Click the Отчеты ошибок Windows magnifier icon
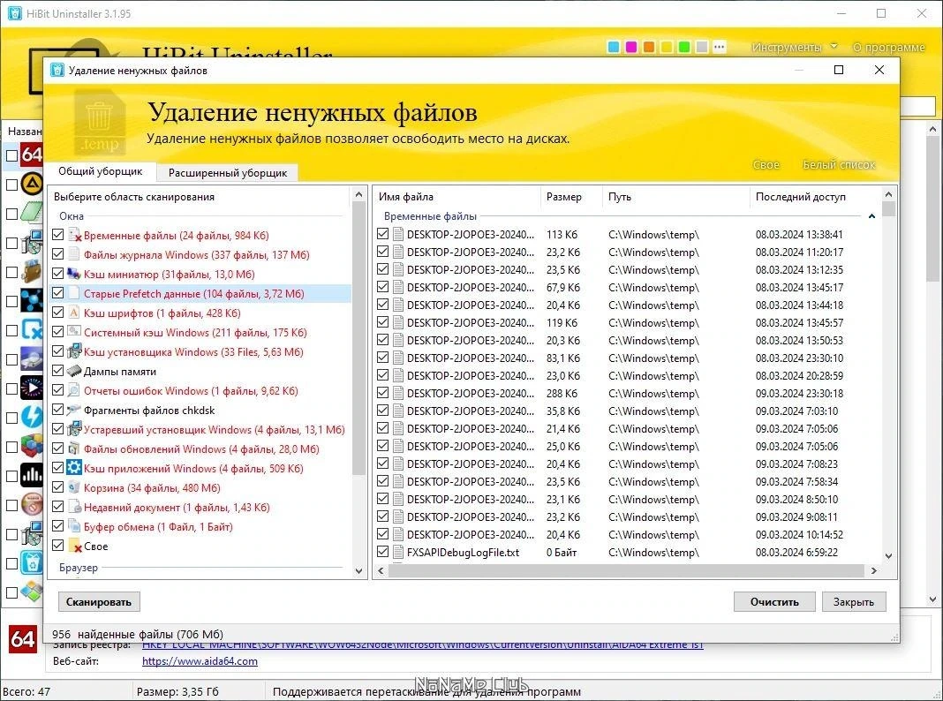Viewport: 943px width, 701px height. pyautogui.click(x=74, y=390)
